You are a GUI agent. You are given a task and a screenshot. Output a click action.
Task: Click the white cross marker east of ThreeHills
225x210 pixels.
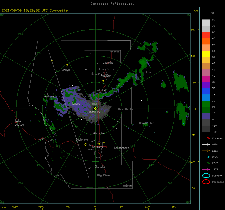coord(141,100)
